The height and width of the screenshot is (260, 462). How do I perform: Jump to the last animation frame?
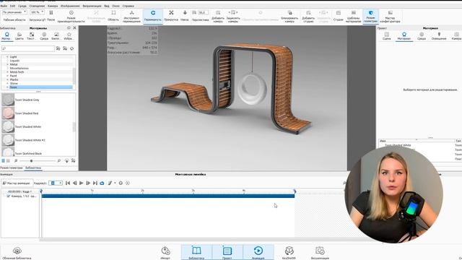pyautogui.click(x=95, y=183)
